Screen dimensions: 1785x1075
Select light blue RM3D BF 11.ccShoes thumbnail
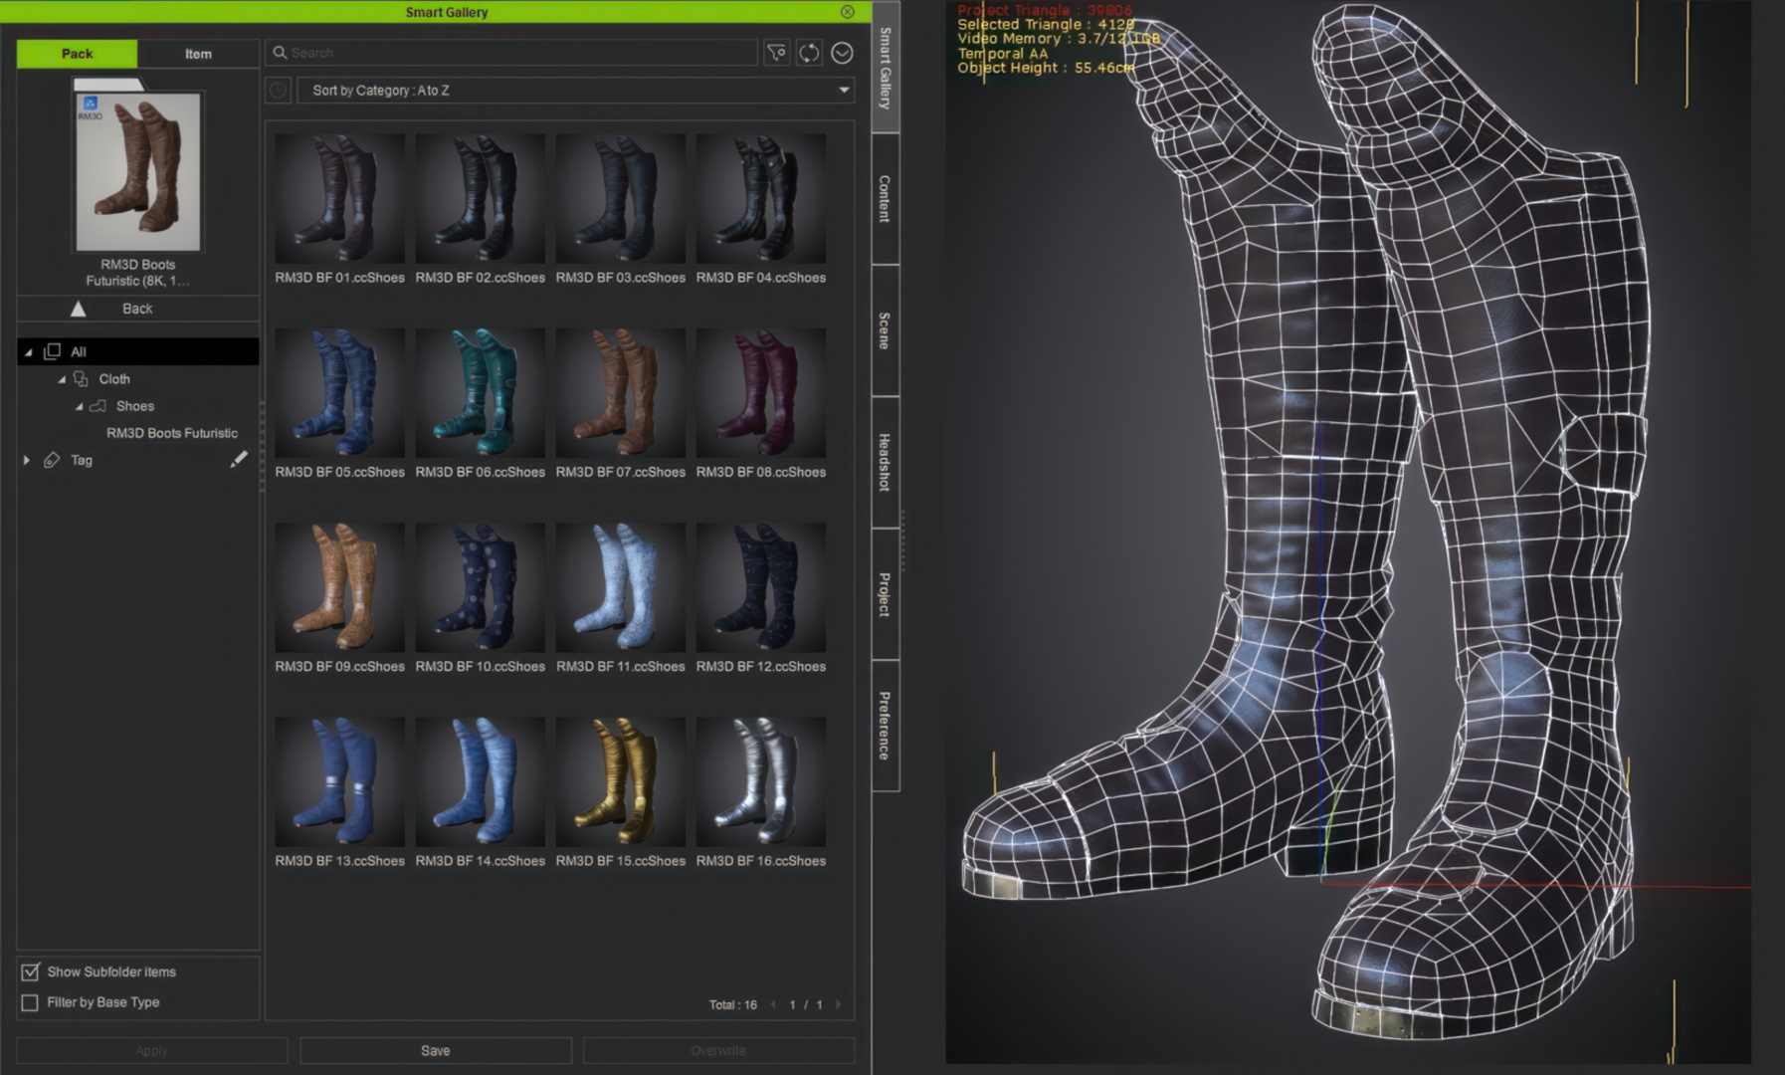click(x=620, y=587)
